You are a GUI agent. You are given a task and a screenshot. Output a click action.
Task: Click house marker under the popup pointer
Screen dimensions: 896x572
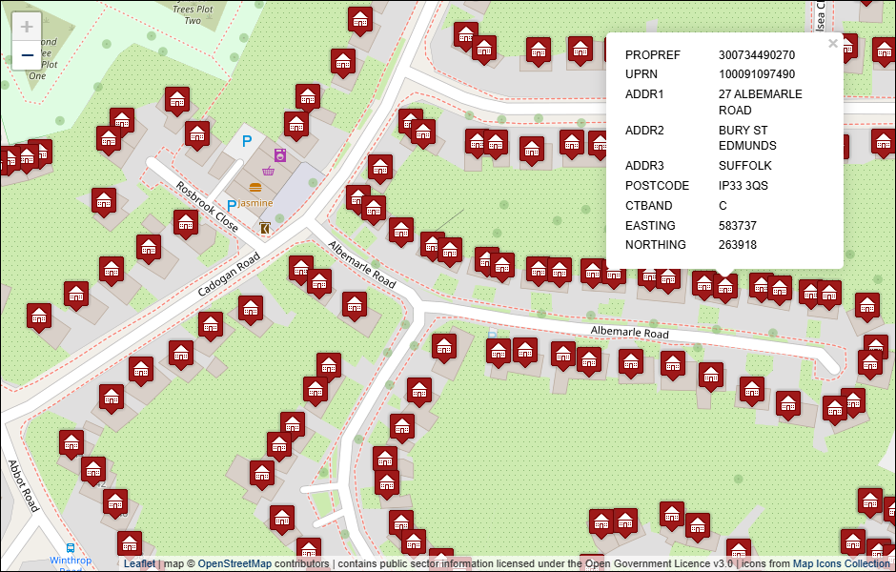click(x=725, y=286)
